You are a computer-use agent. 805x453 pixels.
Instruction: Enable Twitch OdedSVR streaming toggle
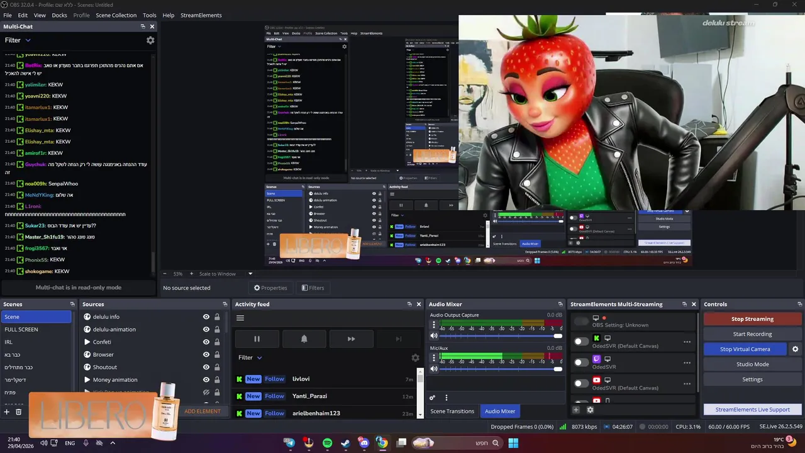(x=581, y=363)
